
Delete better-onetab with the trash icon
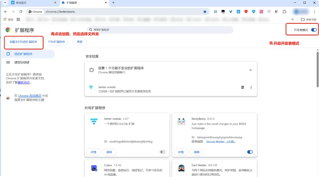242,87
